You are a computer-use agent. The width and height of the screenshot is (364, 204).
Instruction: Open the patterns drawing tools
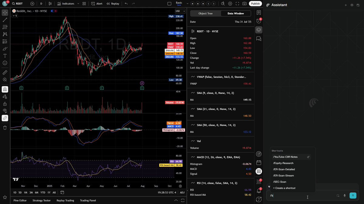pos(5,34)
